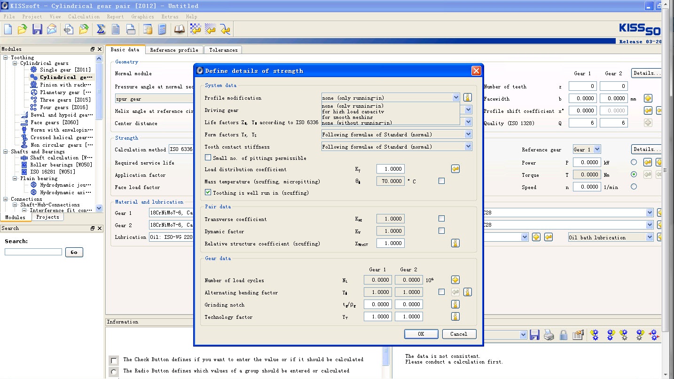Select the Power radio button
Viewport: 674px width, 379px height.
[634, 162]
